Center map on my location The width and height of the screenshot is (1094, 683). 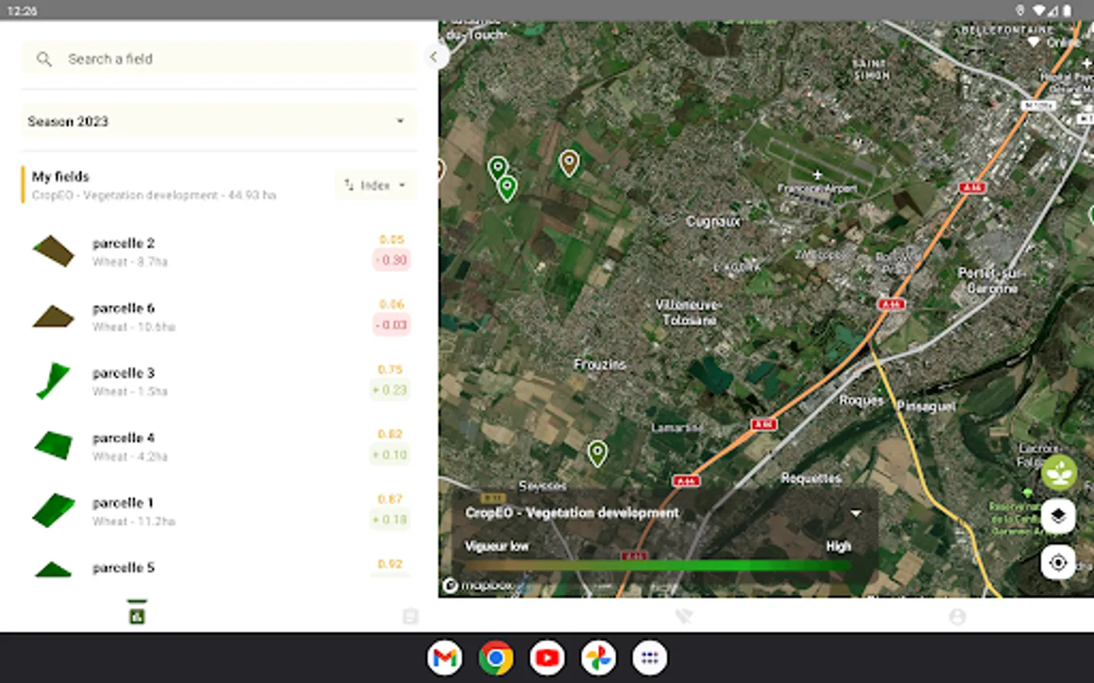point(1058,563)
